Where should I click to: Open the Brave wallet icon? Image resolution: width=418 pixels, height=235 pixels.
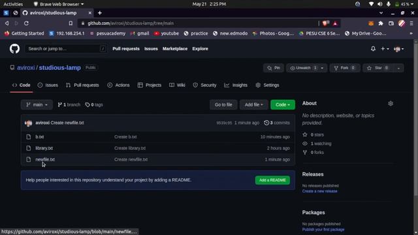[x=391, y=23]
